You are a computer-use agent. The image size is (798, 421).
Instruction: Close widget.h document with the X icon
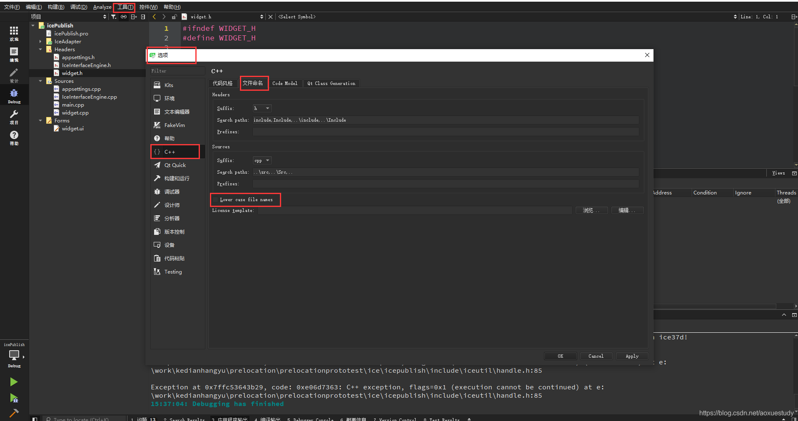click(270, 17)
